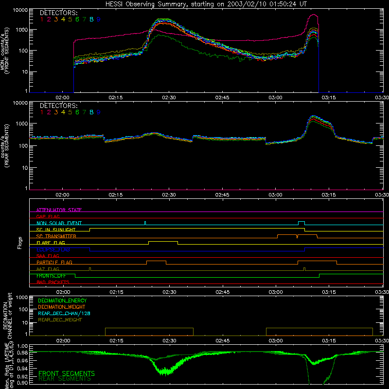389x389 pixels.
Task: Click the "DETECTORS:" label in the front segments panel
Action: (x=58, y=13)
